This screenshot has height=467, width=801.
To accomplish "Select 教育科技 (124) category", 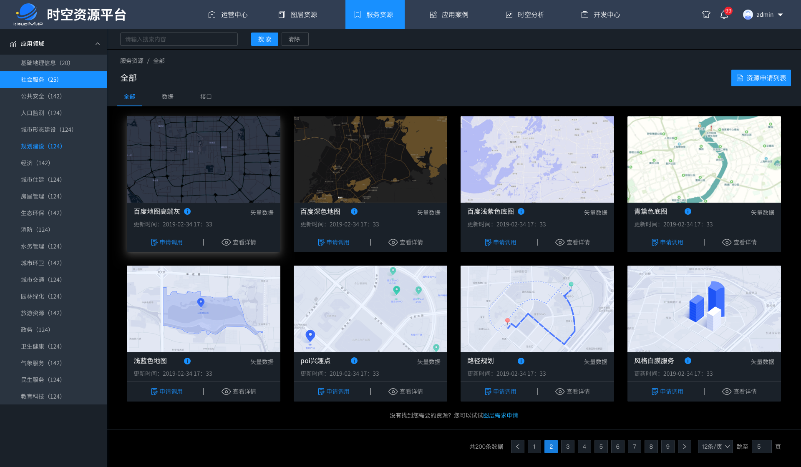I will point(53,397).
